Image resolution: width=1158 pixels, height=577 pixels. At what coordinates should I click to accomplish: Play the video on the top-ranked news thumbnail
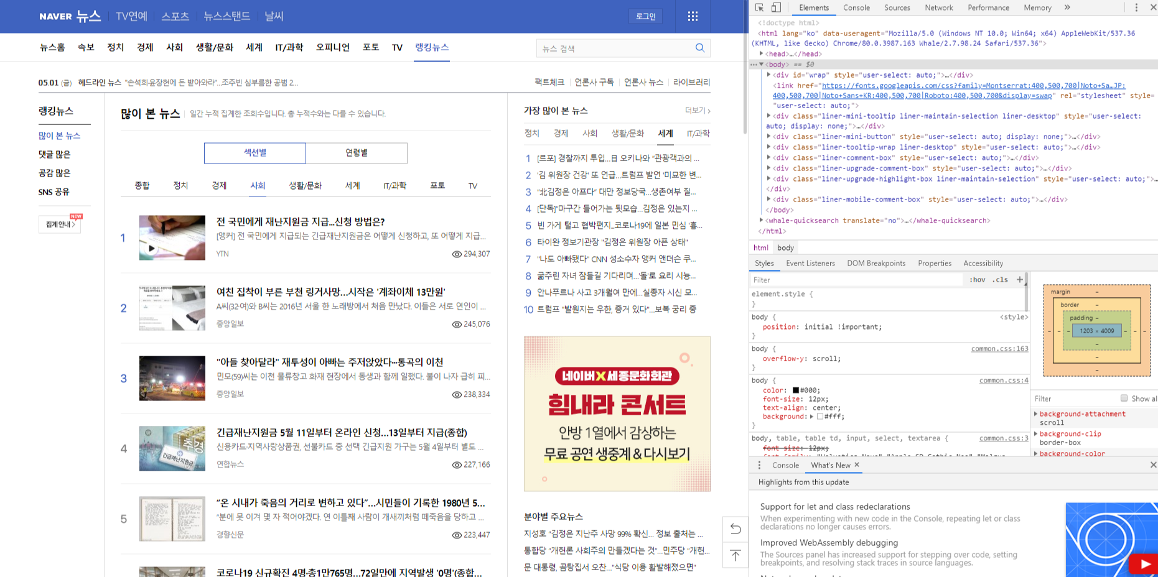pos(151,248)
